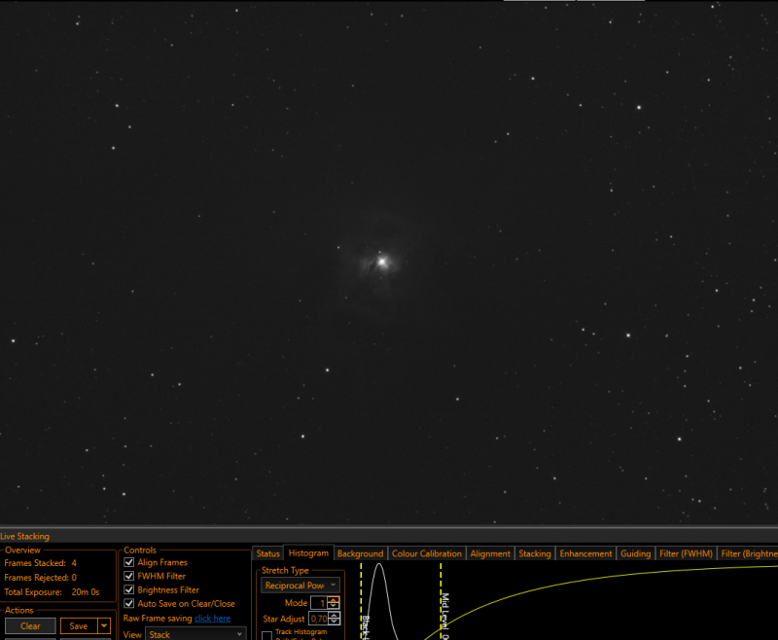The image size is (778, 640).
Task: Follow the Raw Frame saving click here link
Action: point(212,619)
